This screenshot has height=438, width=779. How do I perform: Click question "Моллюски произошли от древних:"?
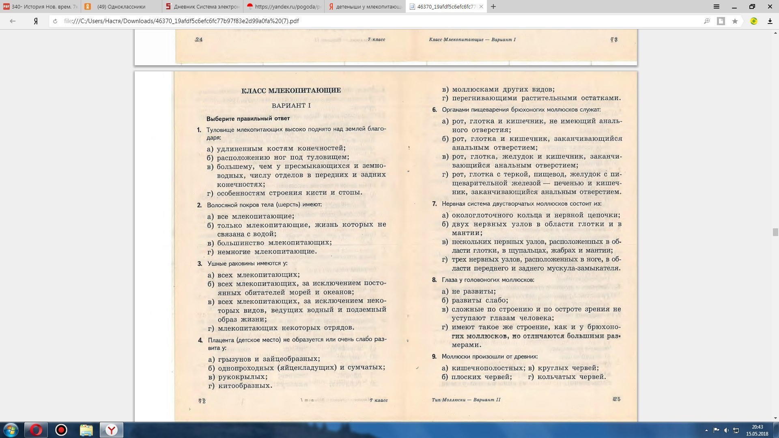coord(489,356)
